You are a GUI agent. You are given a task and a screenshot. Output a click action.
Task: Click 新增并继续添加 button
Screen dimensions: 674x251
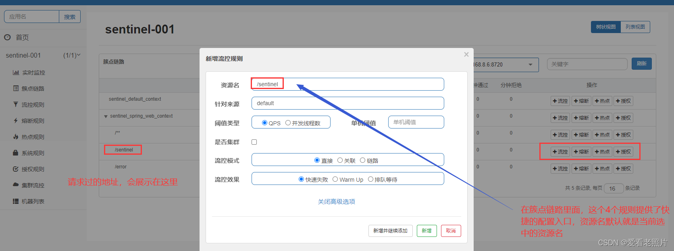390,231
